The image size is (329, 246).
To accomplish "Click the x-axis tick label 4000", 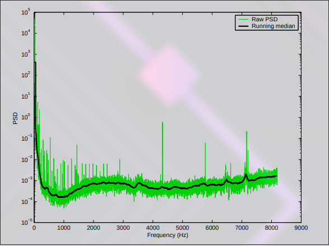I will [x=152, y=228].
